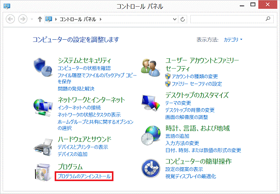Open デバイスとプリンターの表示 link
Image resolution: width=280 pixels, height=194 pixels.
[83, 147]
